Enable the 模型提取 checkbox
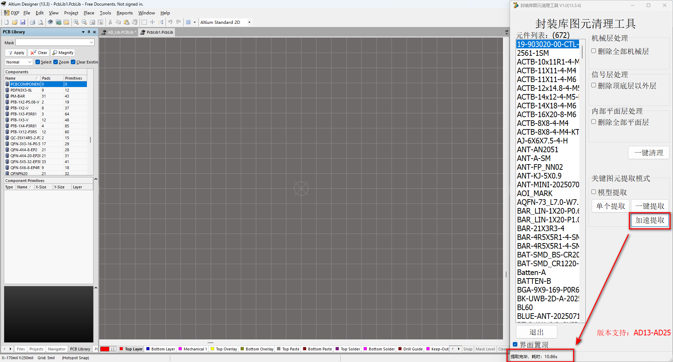The width and height of the screenshot is (673, 362). coord(594,192)
